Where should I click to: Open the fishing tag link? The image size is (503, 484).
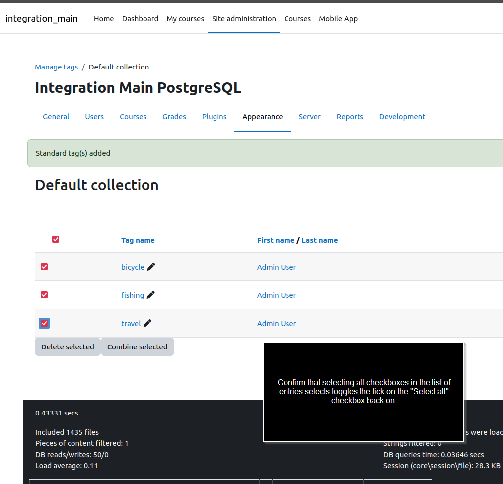point(133,295)
